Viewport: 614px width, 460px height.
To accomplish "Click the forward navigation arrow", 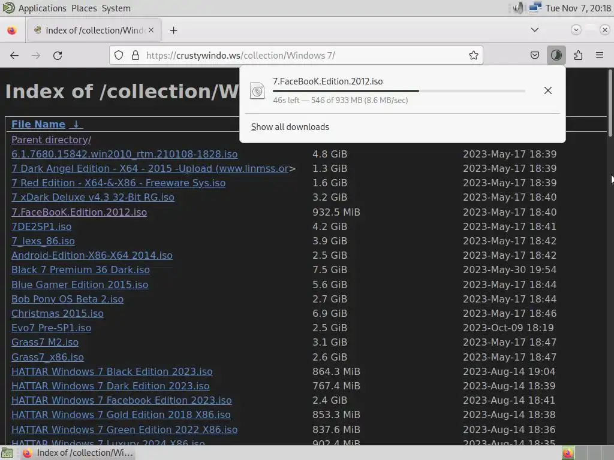I will [x=36, y=56].
